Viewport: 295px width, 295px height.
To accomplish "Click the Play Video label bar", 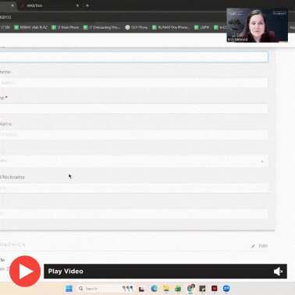I will click(x=165, y=271).
